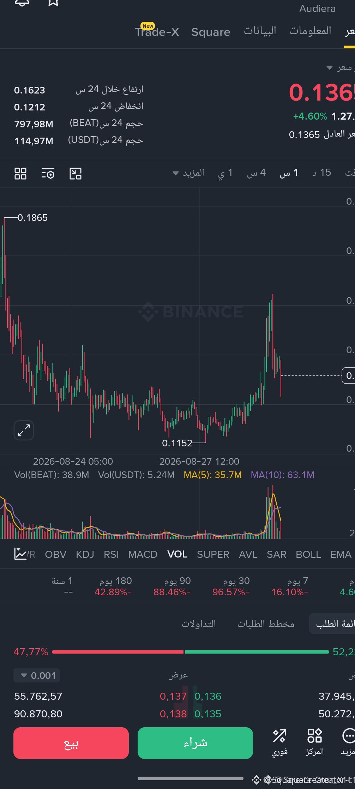
Task: Tap the bid price 0,136
Action: [x=208, y=696]
